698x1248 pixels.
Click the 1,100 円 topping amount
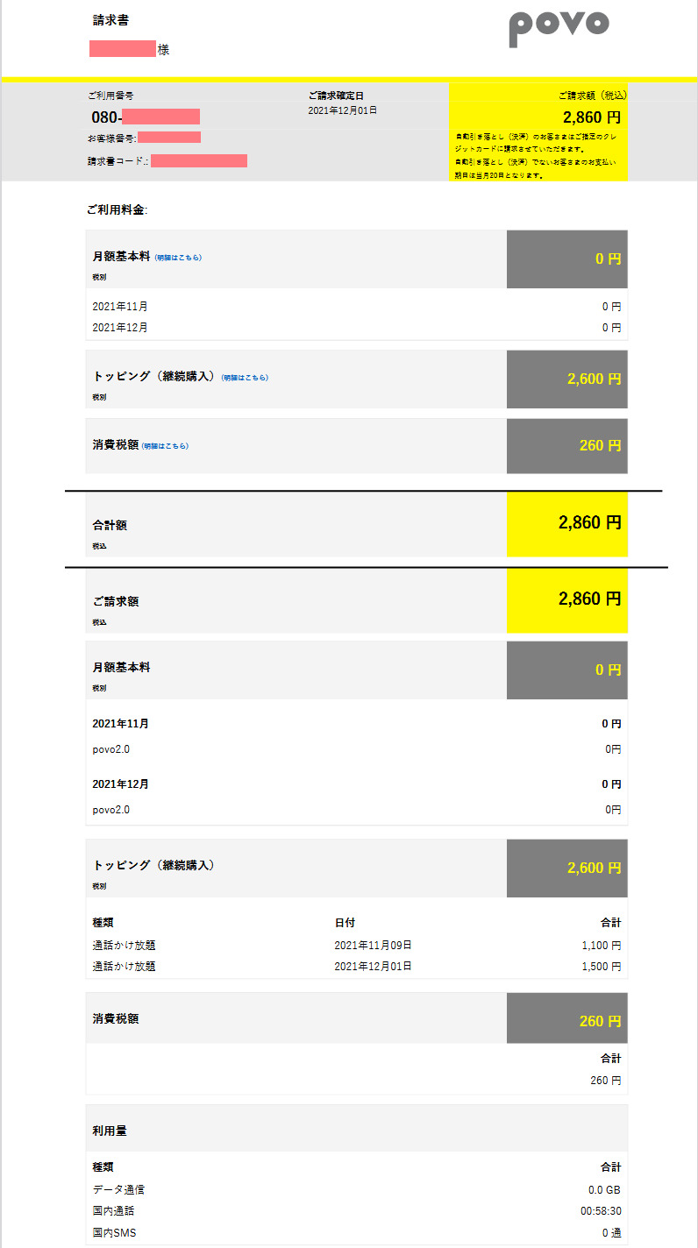pos(601,946)
